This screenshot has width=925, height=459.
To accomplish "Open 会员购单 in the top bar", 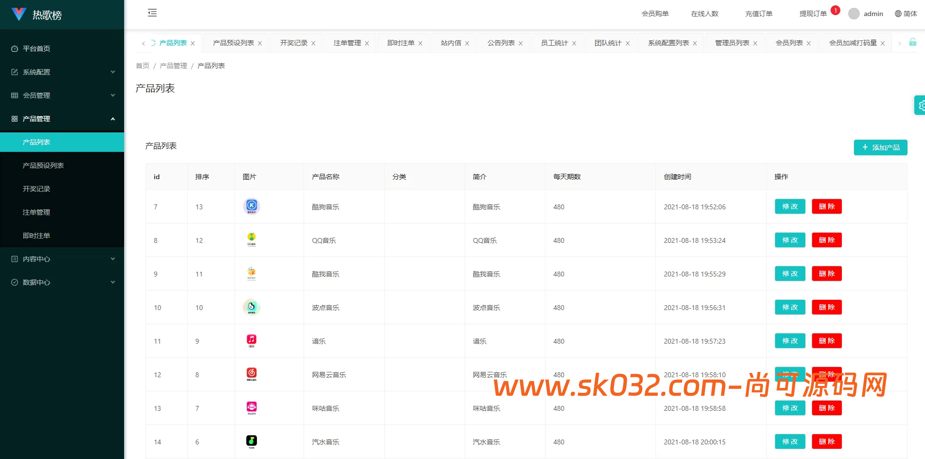I will tap(655, 14).
